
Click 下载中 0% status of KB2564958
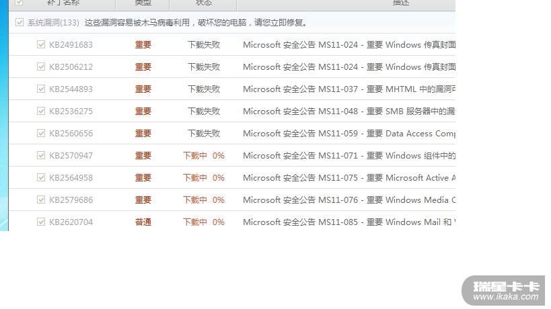point(204,178)
